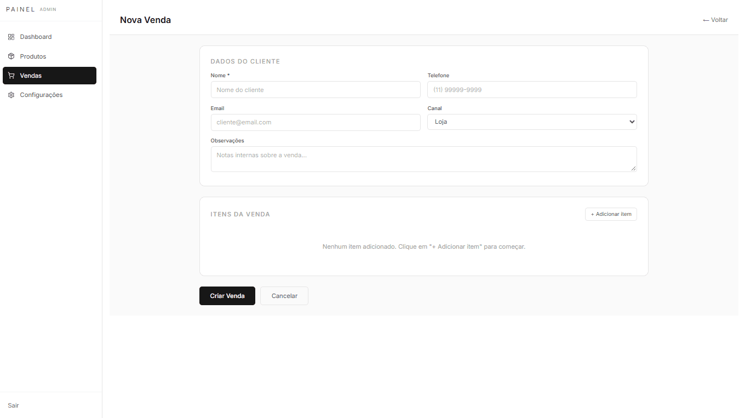
Task: Click the Vendas shopping cart icon
Action: (11, 76)
